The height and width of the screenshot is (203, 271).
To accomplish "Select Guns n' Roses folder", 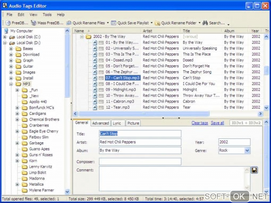I will 41,155.
